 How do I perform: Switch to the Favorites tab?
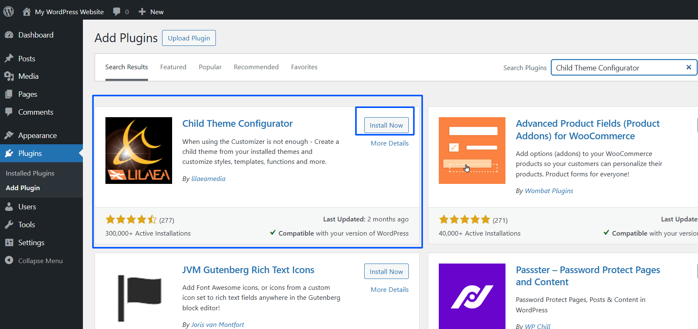click(x=304, y=67)
